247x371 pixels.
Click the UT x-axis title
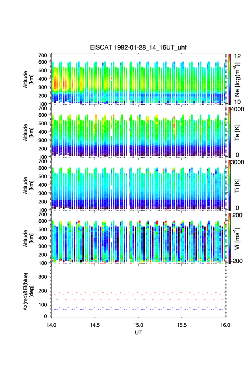coord(138,333)
